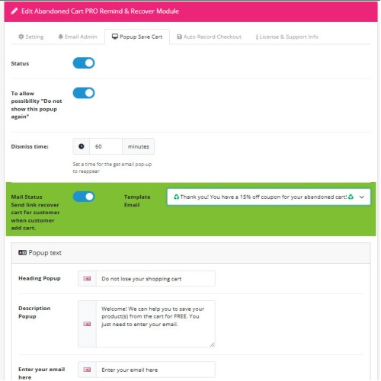Open the Template Email dropdown

268,197
